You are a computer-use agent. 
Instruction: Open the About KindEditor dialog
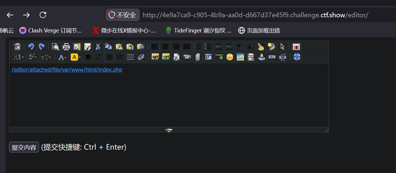pyautogui.click(x=297, y=57)
